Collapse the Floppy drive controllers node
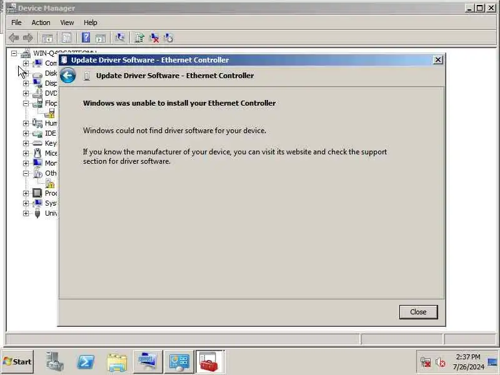Image resolution: width=500 pixels, height=375 pixels. (x=26, y=103)
